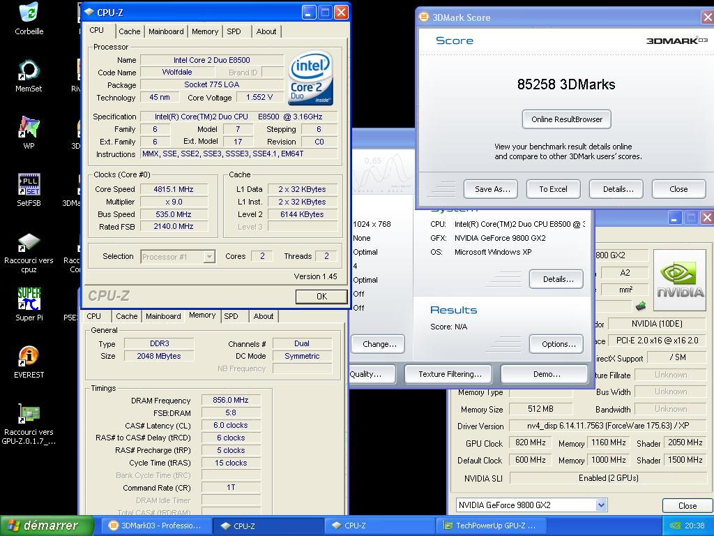The width and height of the screenshot is (714, 536).
Task: Open the démarrer start menu
Action: (x=47, y=526)
